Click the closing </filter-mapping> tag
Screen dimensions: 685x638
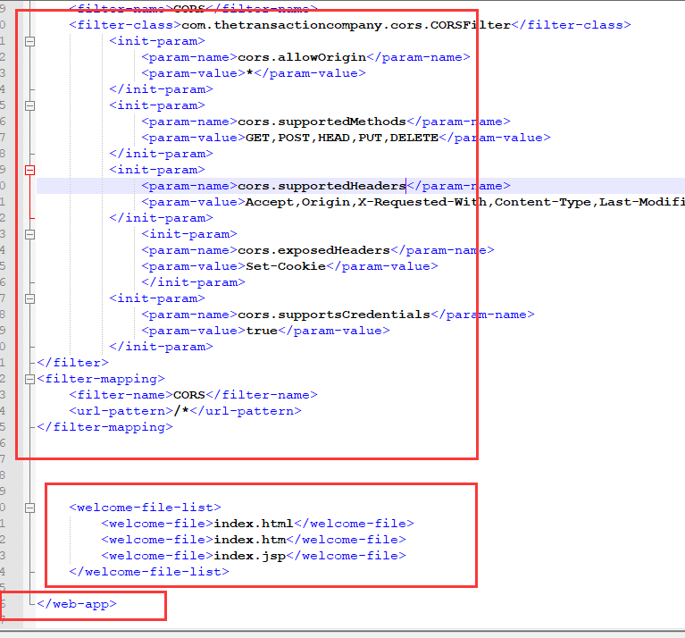104,427
